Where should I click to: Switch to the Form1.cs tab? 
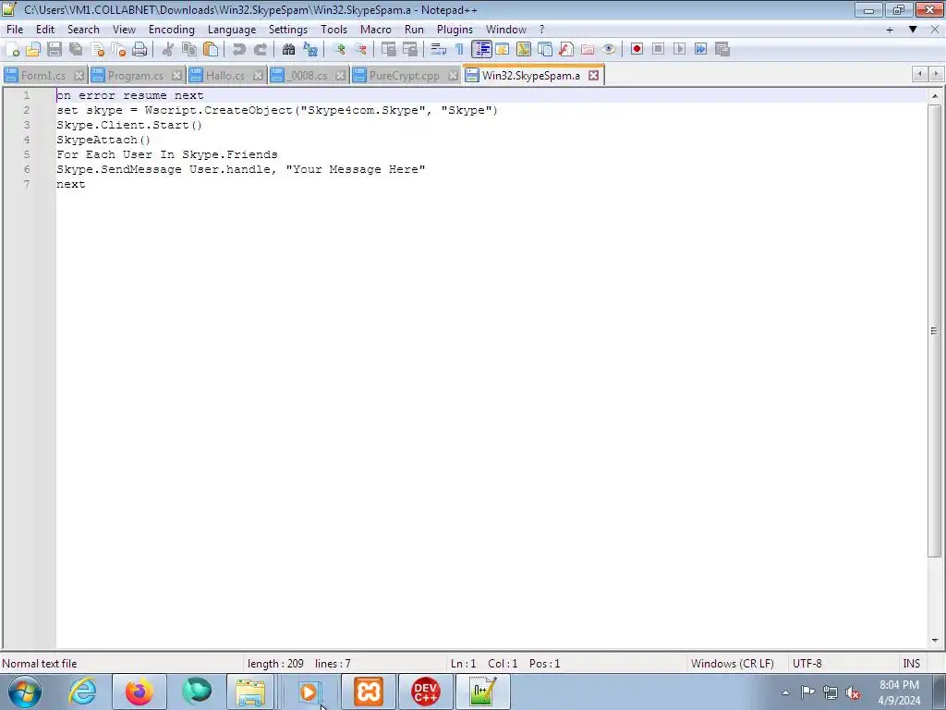[43, 76]
